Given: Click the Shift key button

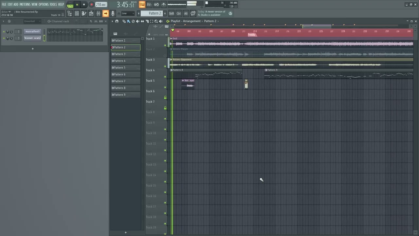Looking at the screenshot, I should click(x=172, y=13).
